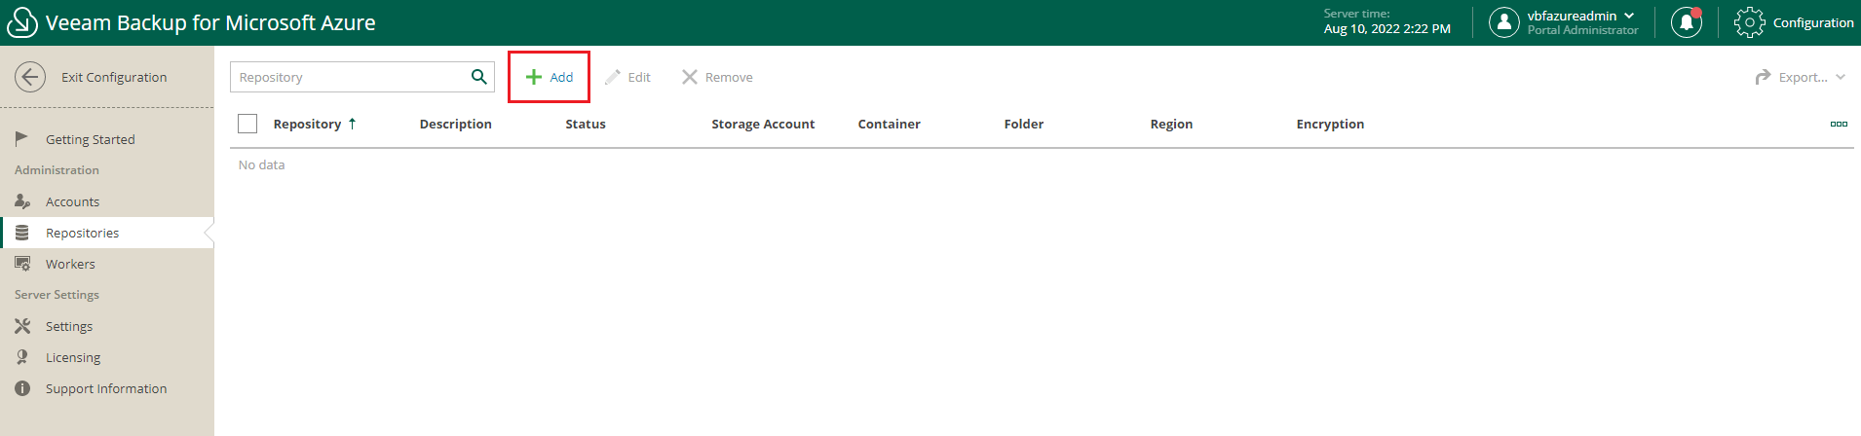Viewport: 1861px width, 436px height.
Task: Click the 'Administration' section label
Action: tap(57, 170)
